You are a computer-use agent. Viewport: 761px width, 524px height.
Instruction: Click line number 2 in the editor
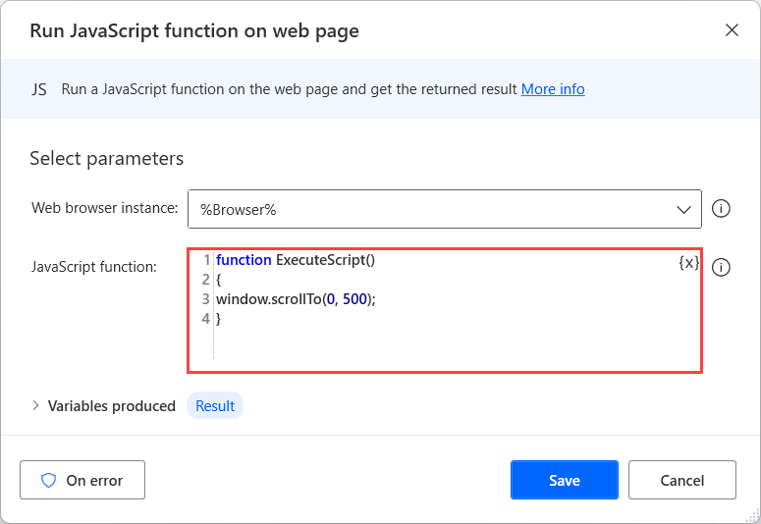click(205, 280)
